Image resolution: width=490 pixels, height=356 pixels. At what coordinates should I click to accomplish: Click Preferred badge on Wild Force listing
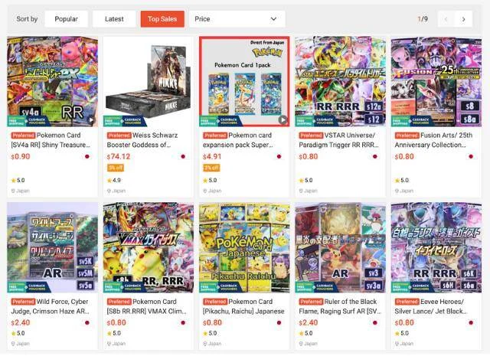point(23,302)
